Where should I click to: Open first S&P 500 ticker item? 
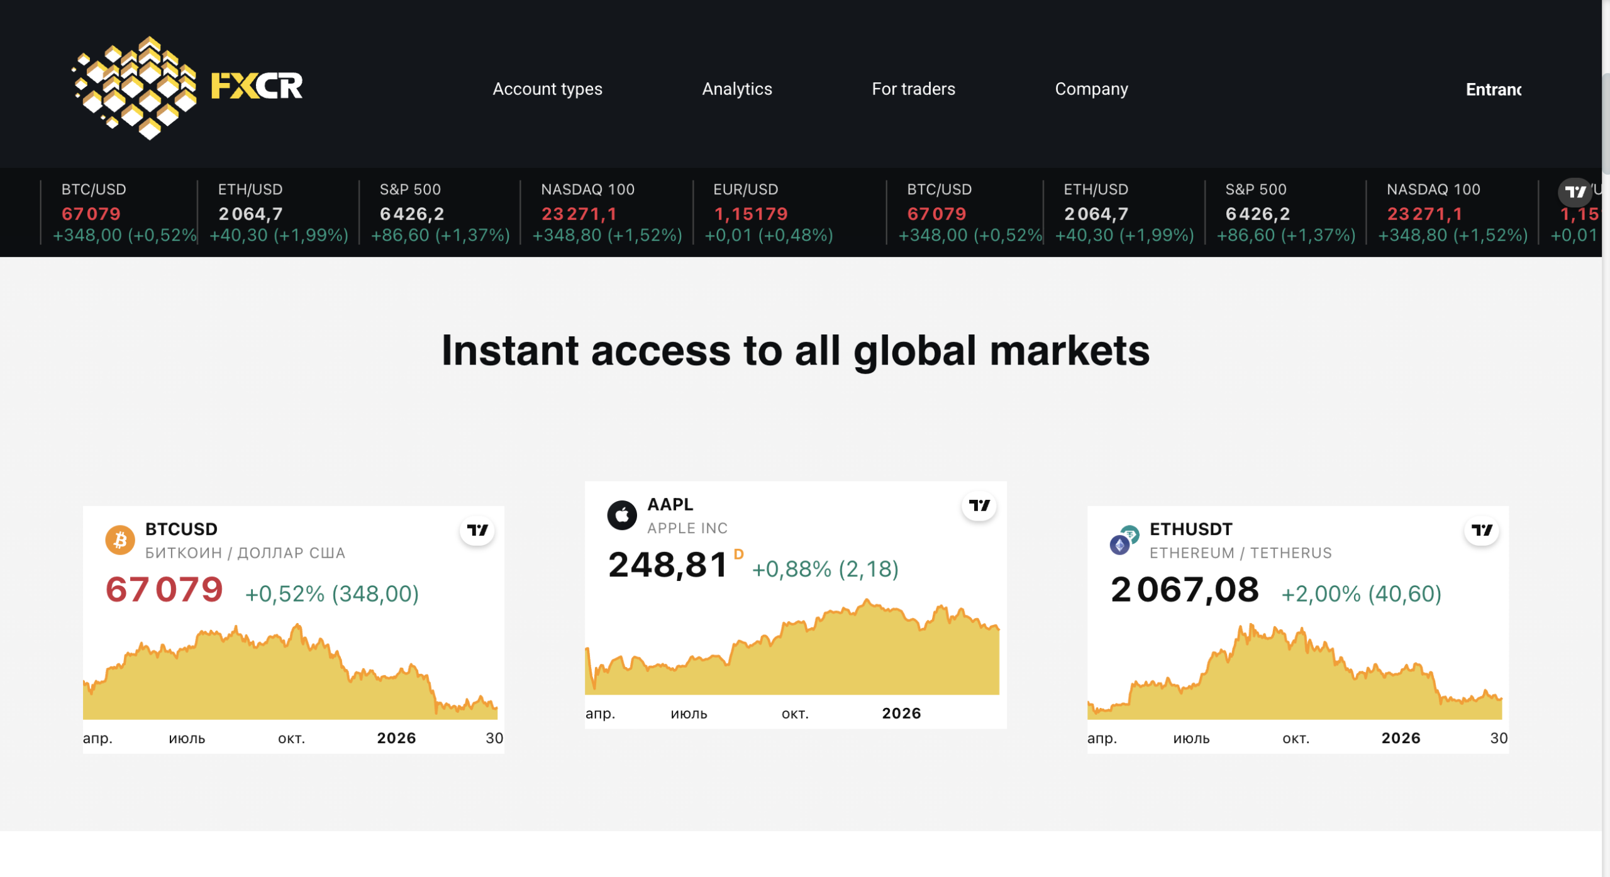point(440,212)
